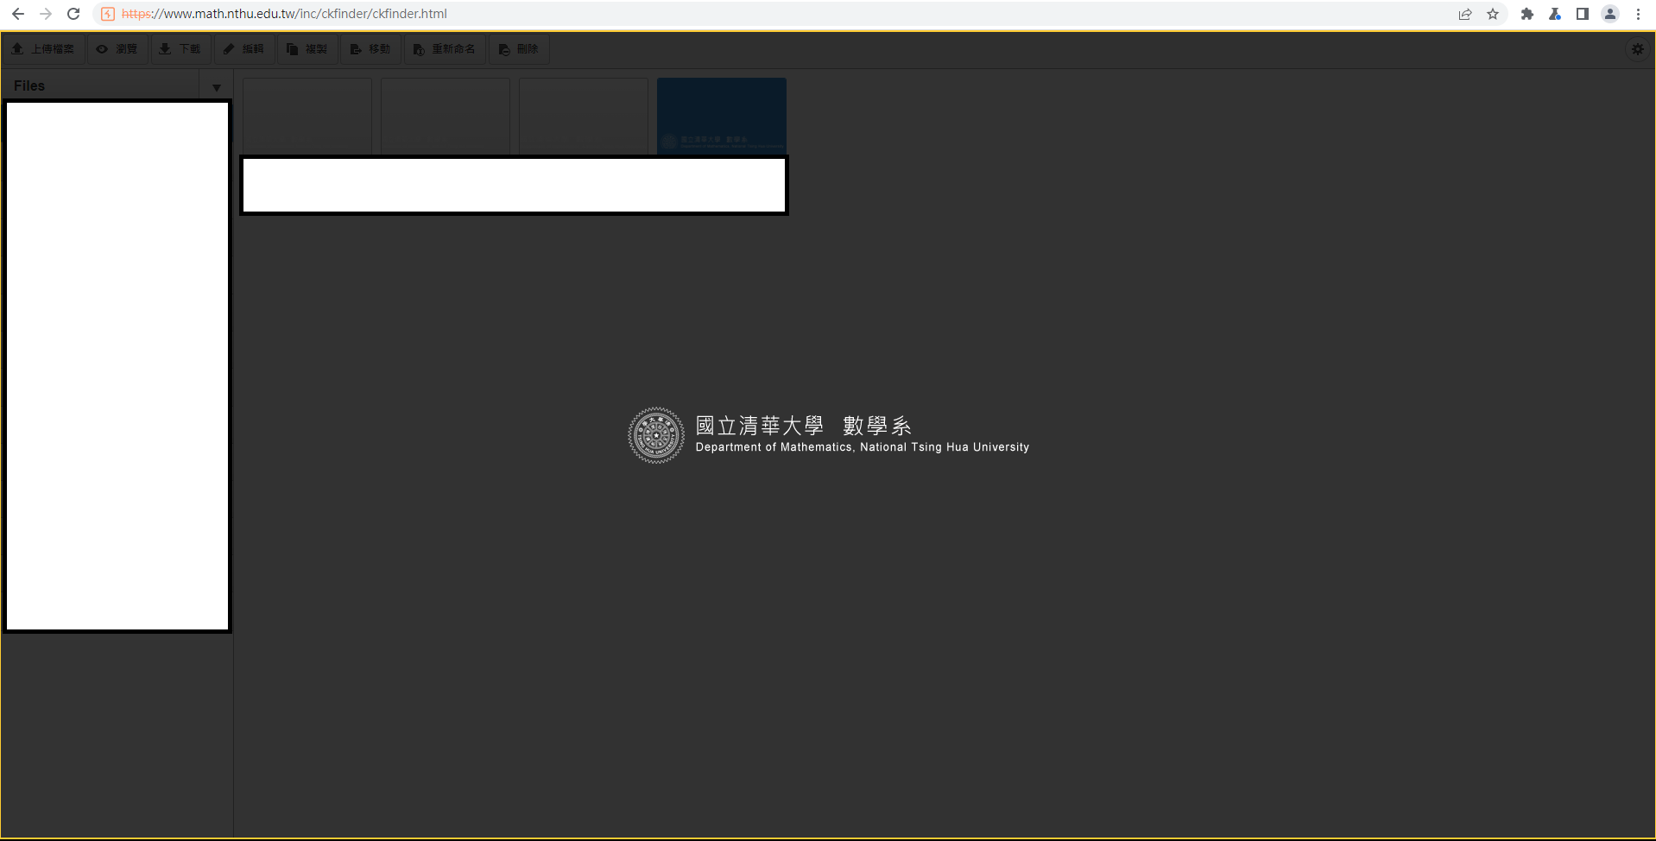Bookmark this page with star icon

point(1493,14)
